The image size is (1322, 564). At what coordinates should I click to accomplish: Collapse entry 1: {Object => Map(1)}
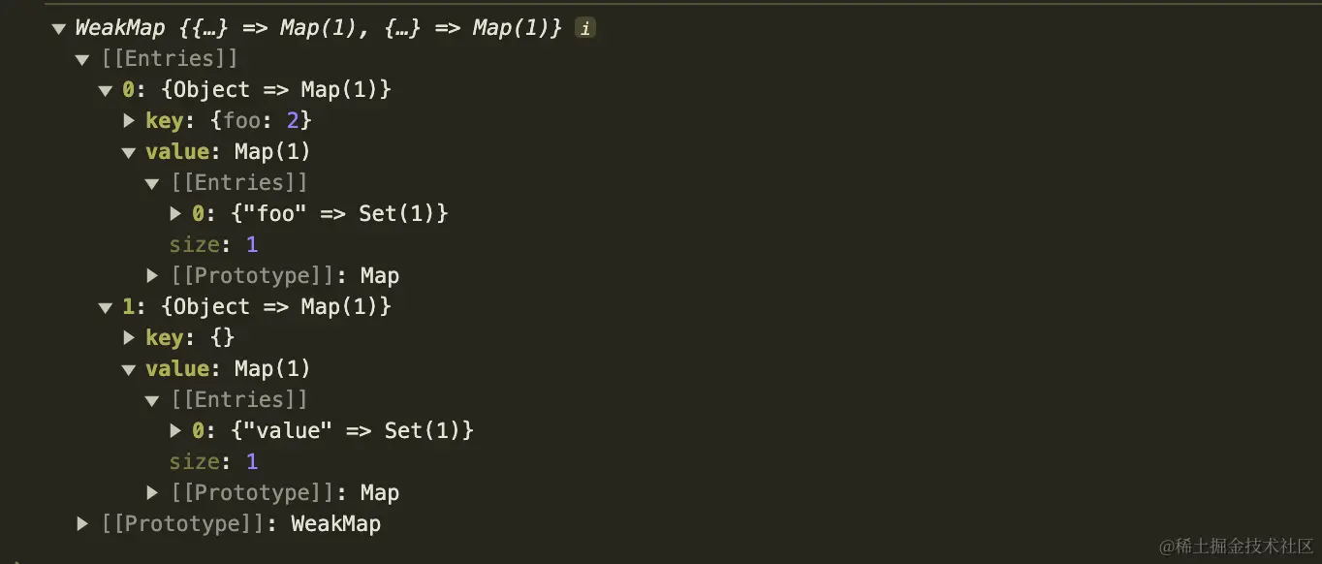point(106,307)
